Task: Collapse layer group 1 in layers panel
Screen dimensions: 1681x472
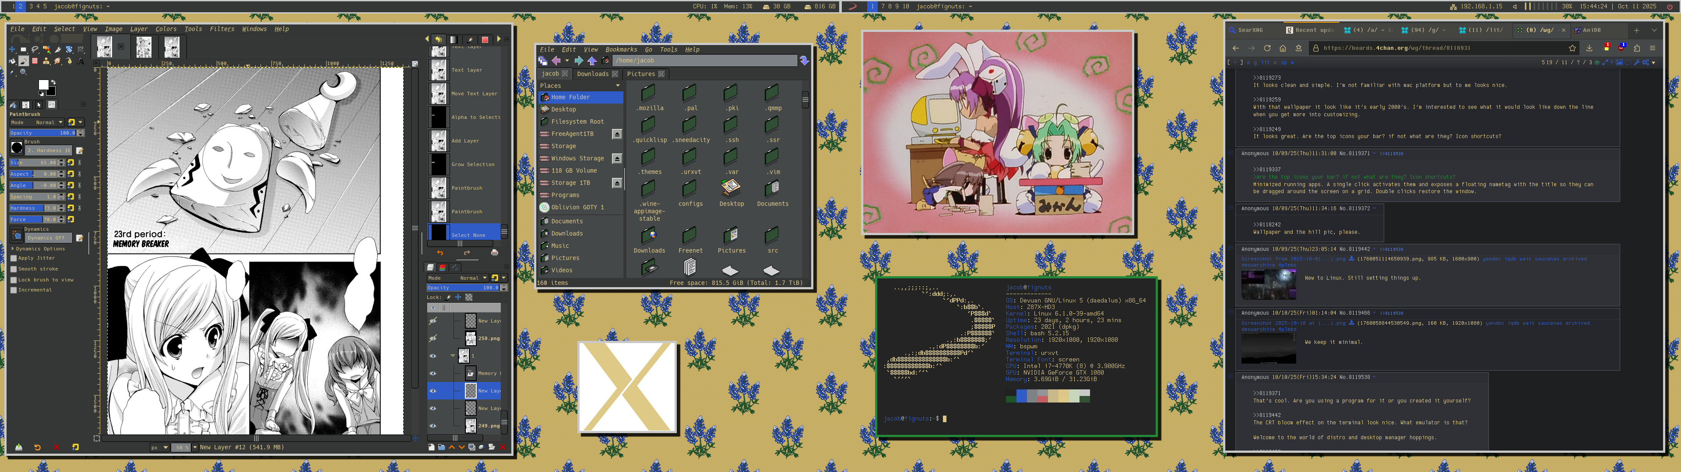Action: pos(453,355)
